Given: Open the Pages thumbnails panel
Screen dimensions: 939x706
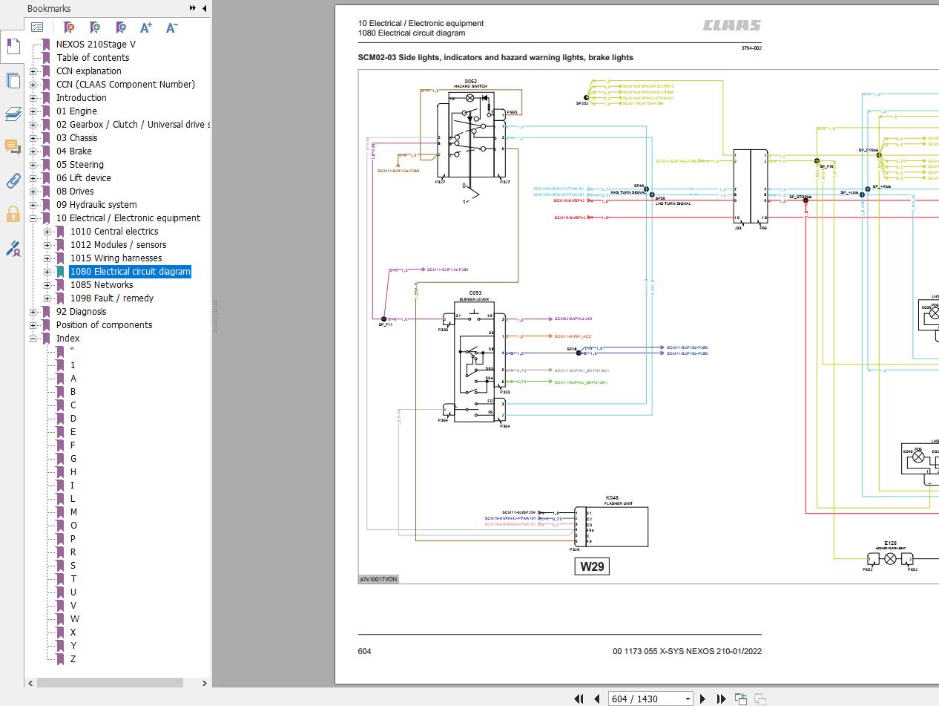Looking at the screenshot, I should (13, 80).
